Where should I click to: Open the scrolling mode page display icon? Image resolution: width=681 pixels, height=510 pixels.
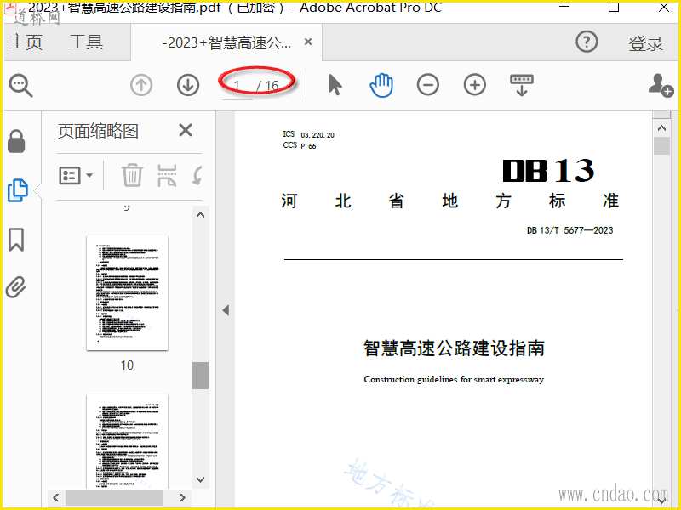click(x=522, y=85)
